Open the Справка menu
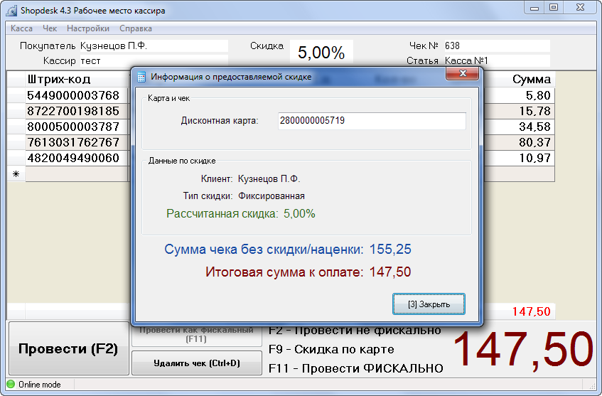602x396 pixels. tap(136, 28)
